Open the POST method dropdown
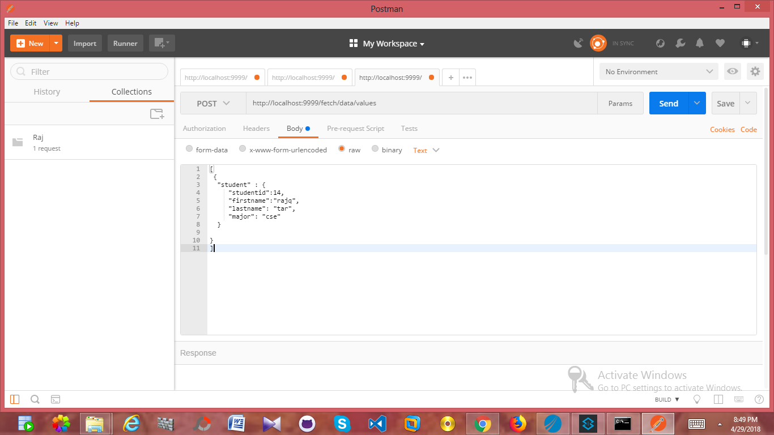The image size is (774, 435). (213, 103)
